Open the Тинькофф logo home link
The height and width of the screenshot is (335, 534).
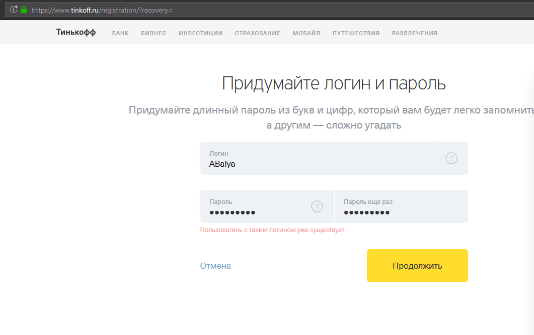[76, 33]
